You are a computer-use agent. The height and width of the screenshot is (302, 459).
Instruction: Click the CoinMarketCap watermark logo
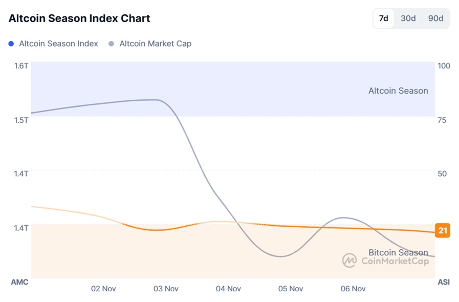coord(349,260)
